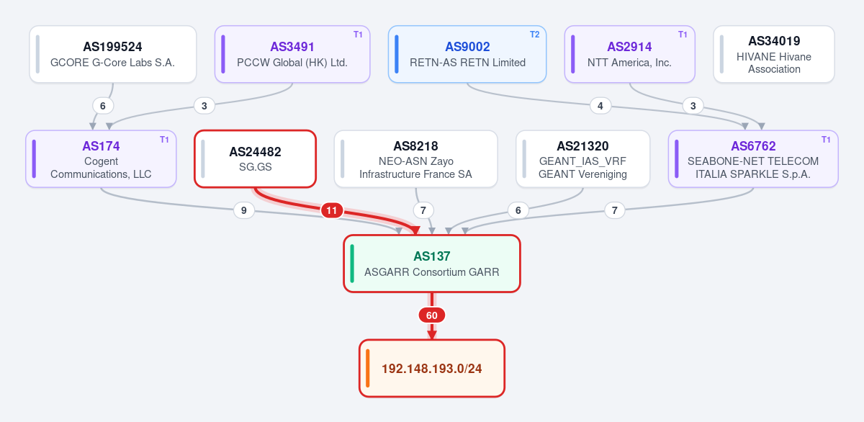
Task: Click T1 tier tag on AS6762
Action: coord(826,139)
